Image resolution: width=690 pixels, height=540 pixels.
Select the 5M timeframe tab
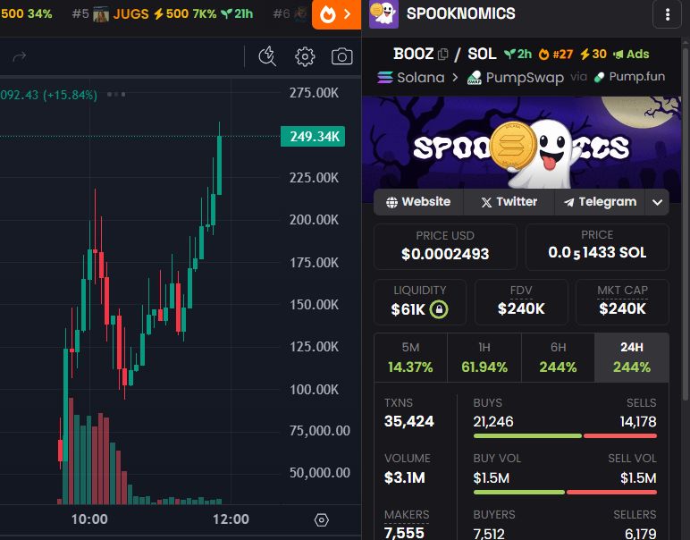coord(410,358)
